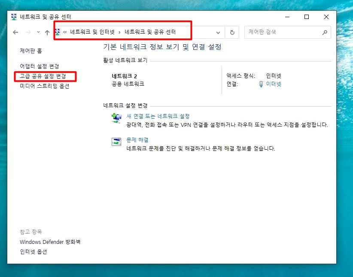Click the address bar Control Panel icon
The image size is (353, 277).
(58, 32)
